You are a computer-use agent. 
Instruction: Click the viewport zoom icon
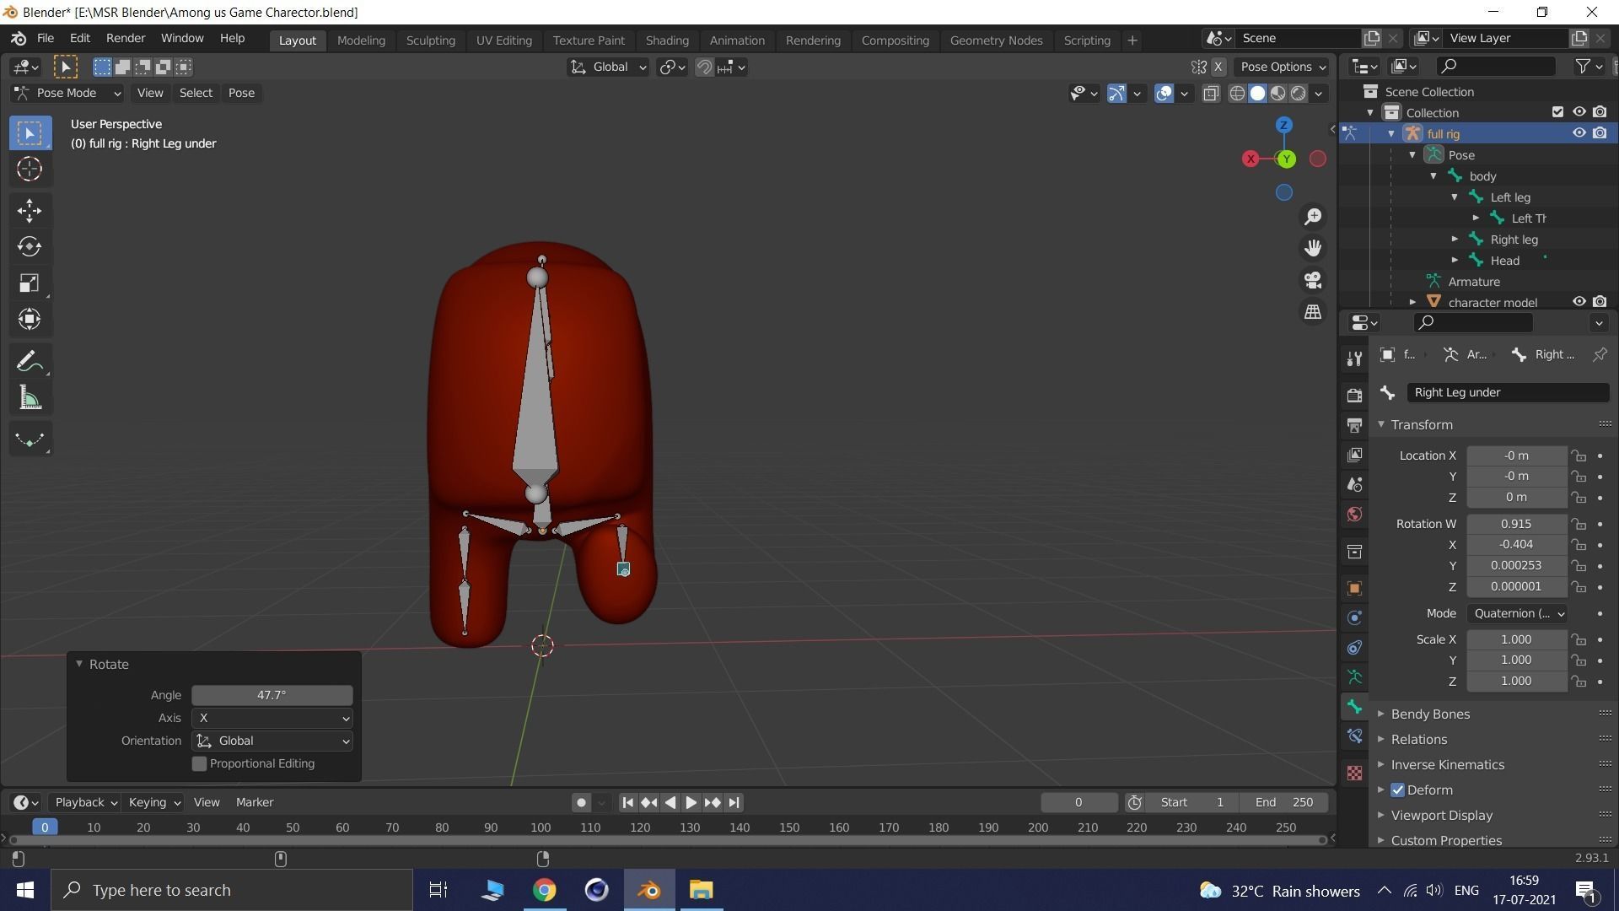[1313, 217]
